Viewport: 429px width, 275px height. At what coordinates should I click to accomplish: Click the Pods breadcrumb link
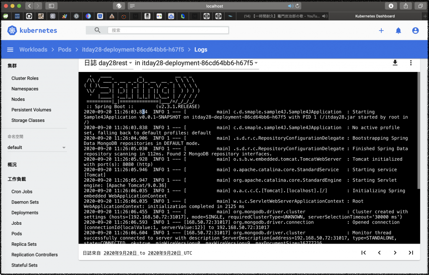pyautogui.click(x=65, y=49)
